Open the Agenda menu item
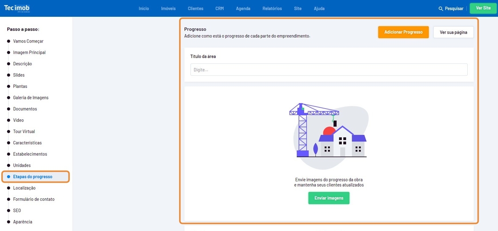The image size is (498, 231). [x=243, y=8]
